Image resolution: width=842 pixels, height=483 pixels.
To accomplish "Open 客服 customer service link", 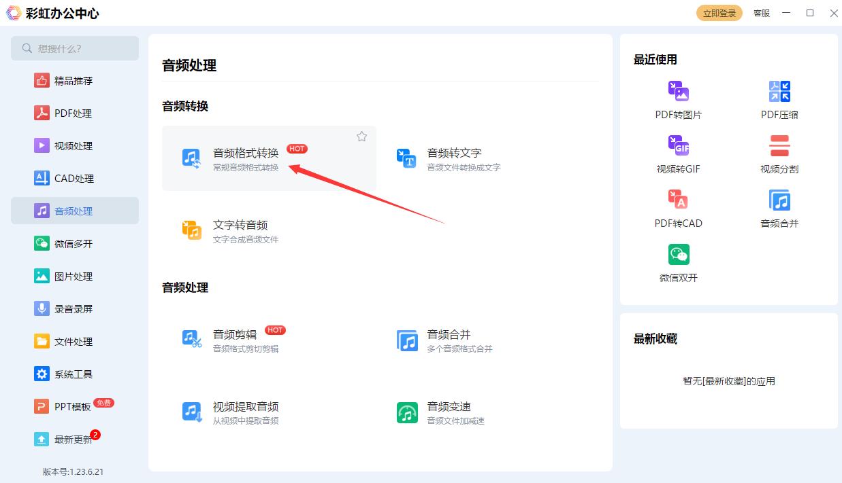I will [762, 13].
